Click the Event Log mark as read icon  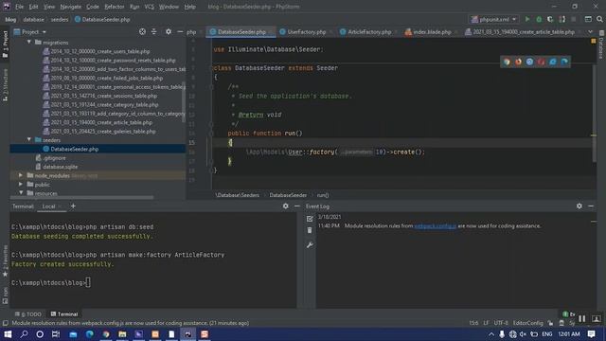[x=310, y=219]
